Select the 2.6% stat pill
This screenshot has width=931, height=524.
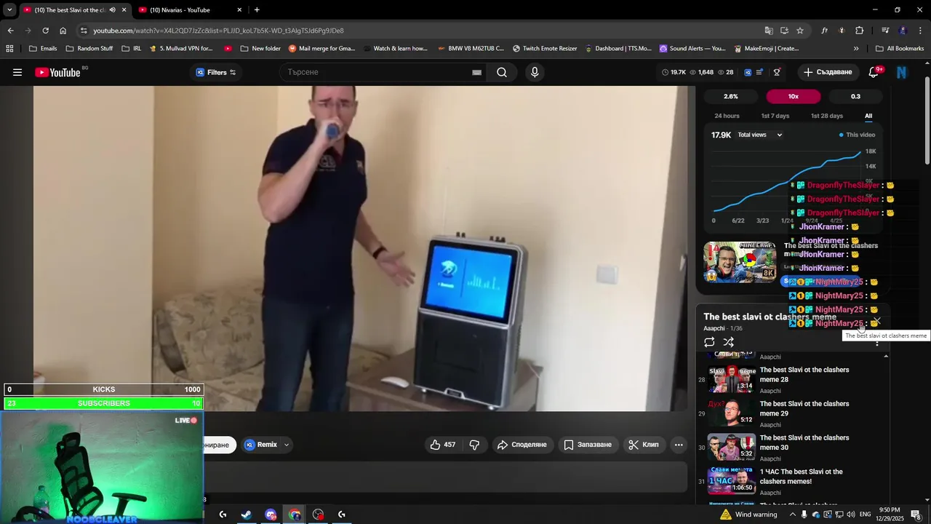[731, 96]
